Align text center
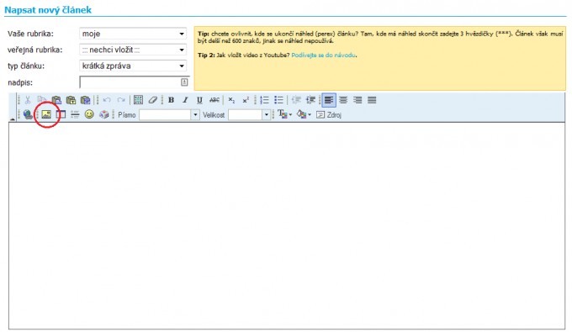Viewport: 572px width, 332px height. pyautogui.click(x=343, y=100)
